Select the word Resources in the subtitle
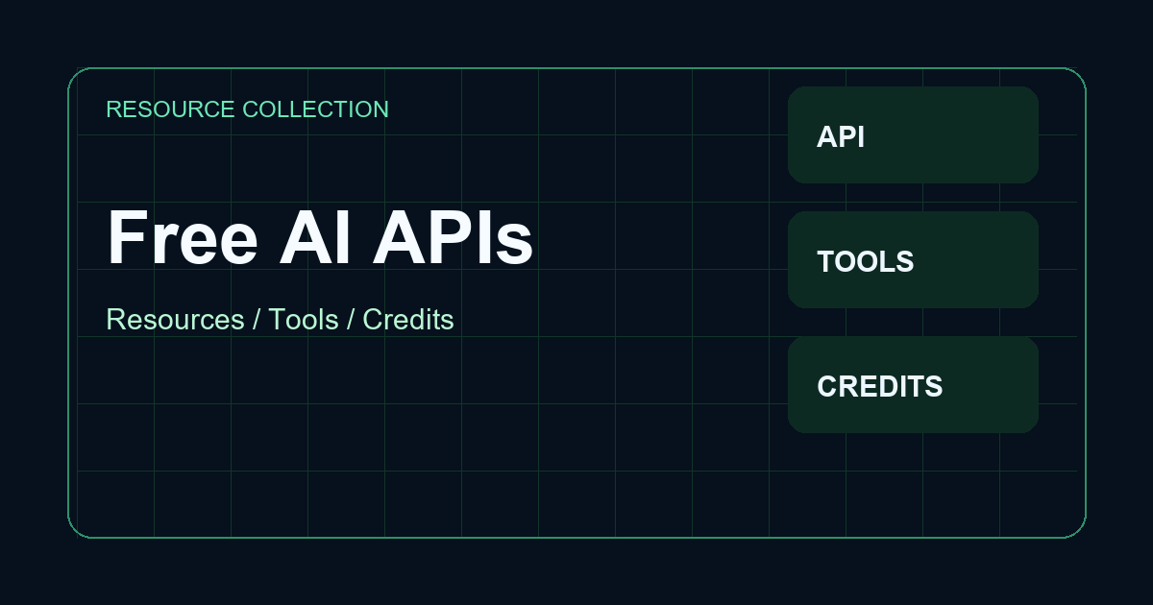This screenshot has height=605, width=1153. click(175, 320)
